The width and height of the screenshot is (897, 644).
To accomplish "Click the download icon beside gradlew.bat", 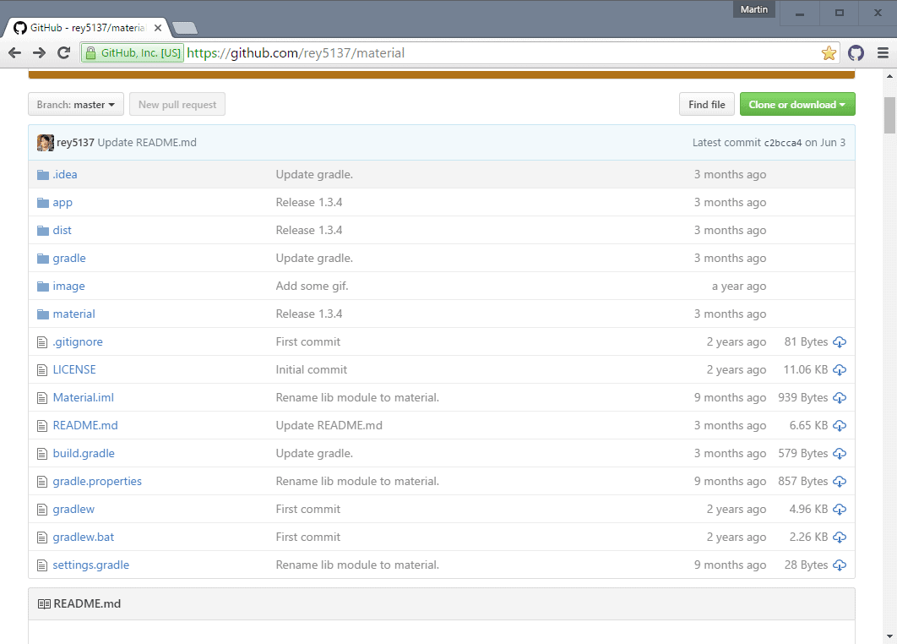I will point(839,537).
